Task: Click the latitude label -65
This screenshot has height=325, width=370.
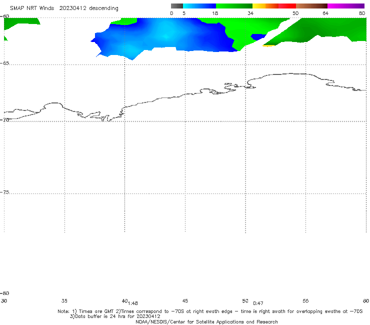Action: pos(4,63)
